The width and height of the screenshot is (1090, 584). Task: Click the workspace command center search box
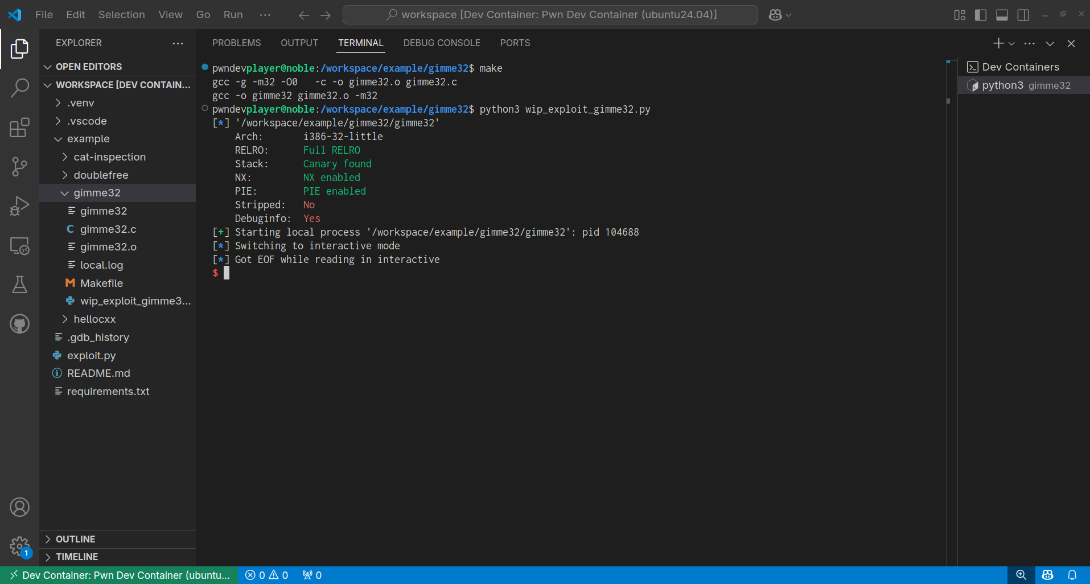pyautogui.click(x=550, y=15)
